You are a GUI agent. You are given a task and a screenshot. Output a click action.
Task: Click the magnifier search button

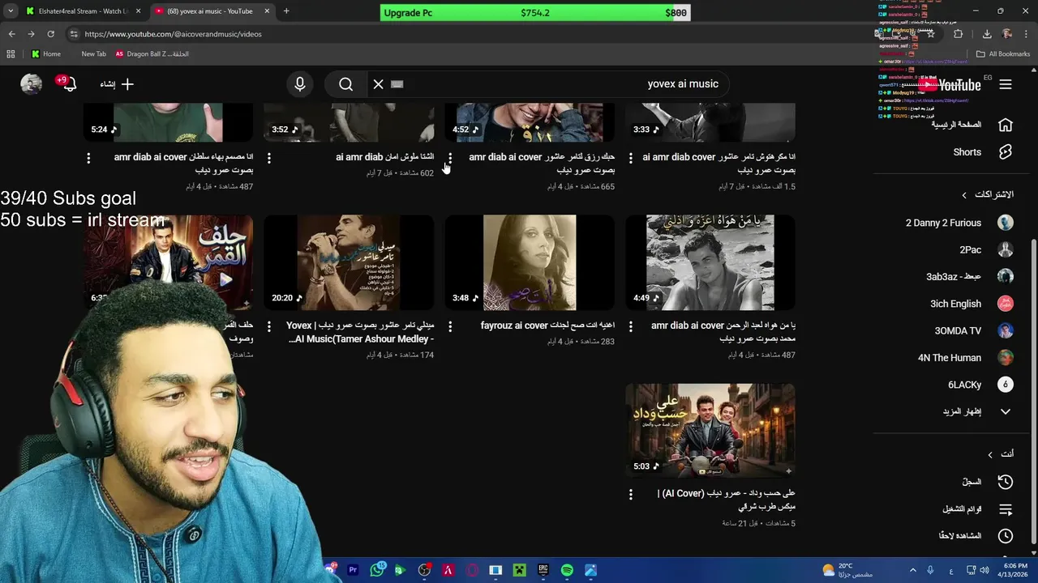[346, 84]
